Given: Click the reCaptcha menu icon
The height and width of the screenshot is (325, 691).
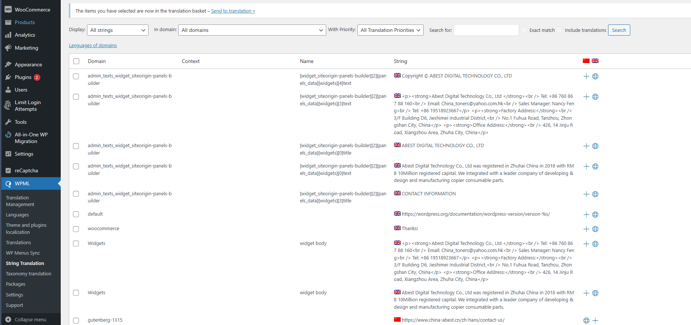Looking at the screenshot, I should click(x=8, y=170).
